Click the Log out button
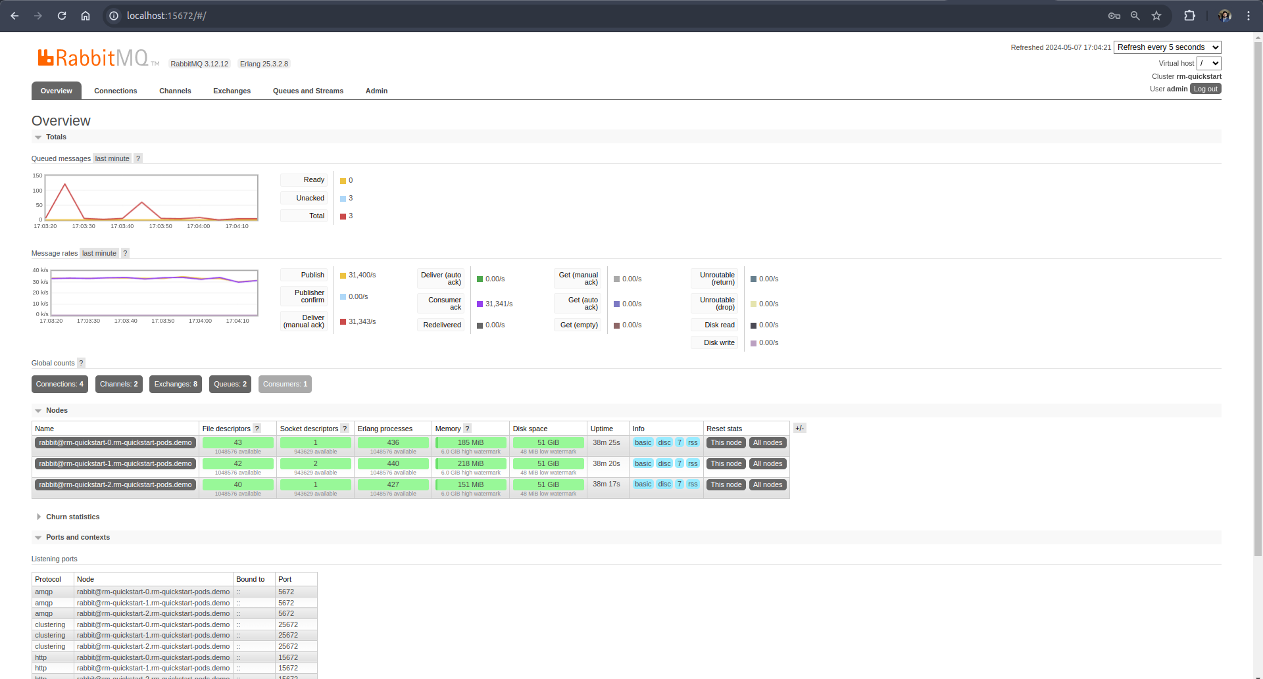Screen dimensions: 1263x679 (x=1204, y=89)
